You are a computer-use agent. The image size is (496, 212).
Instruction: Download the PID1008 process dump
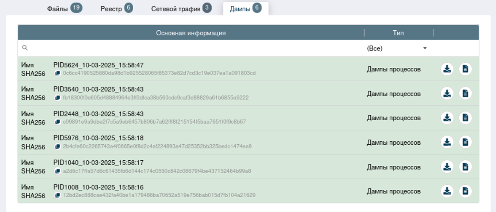tap(447, 191)
